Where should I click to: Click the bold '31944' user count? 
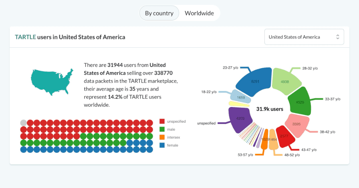[115, 65]
